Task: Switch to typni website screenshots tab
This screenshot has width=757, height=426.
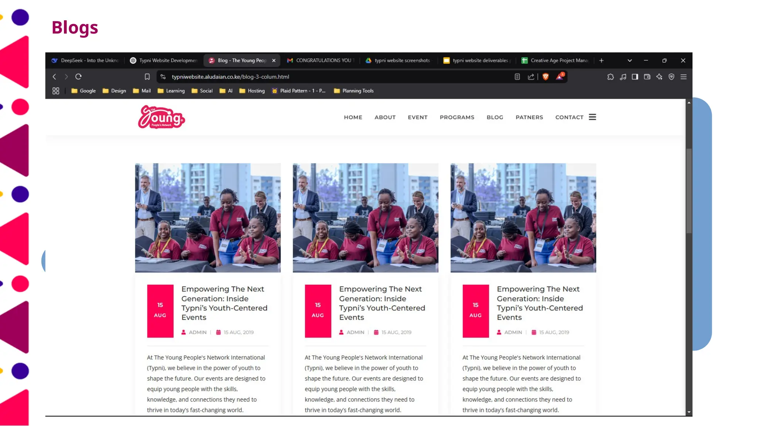Action: tap(398, 60)
